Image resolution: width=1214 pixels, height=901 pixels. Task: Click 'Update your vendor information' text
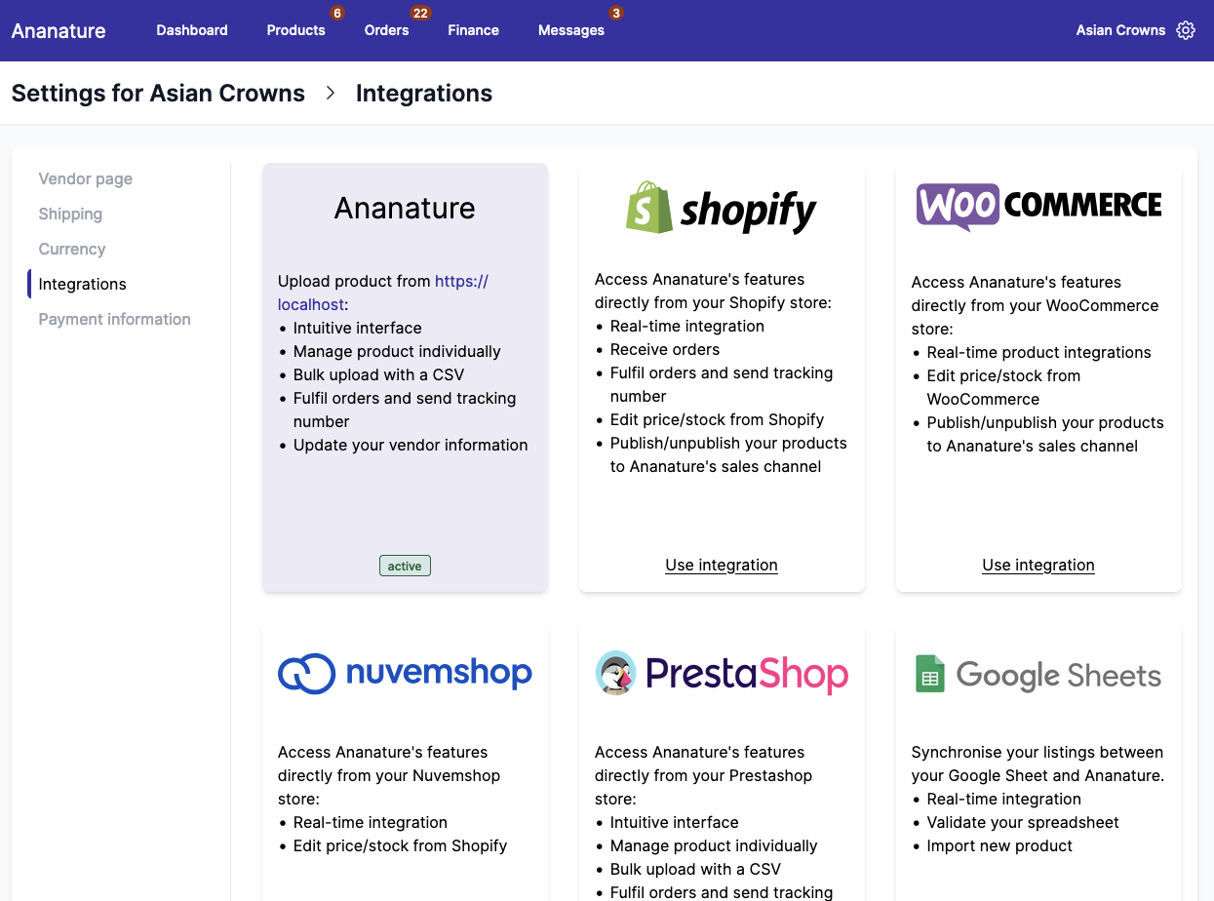coord(411,445)
